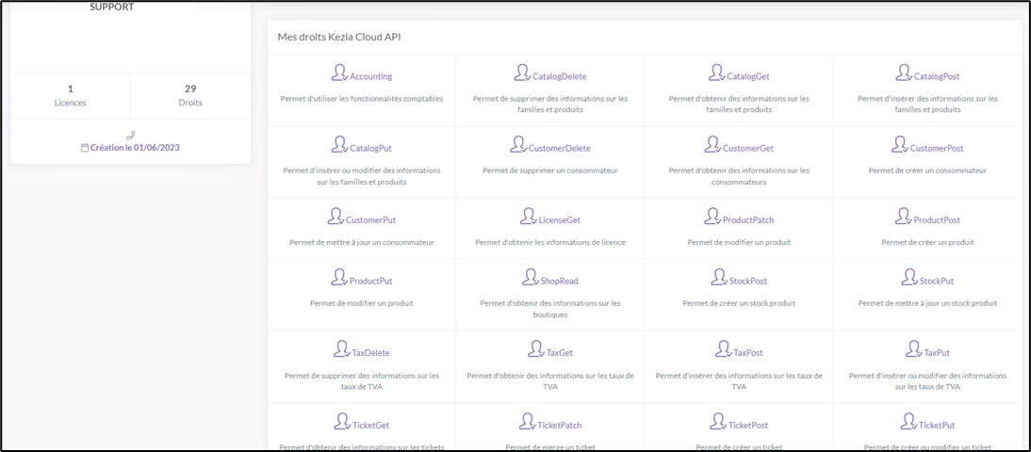Select the StockPost permission label
The width and height of the screenshot is (1031, 452).
coord(747,281)
